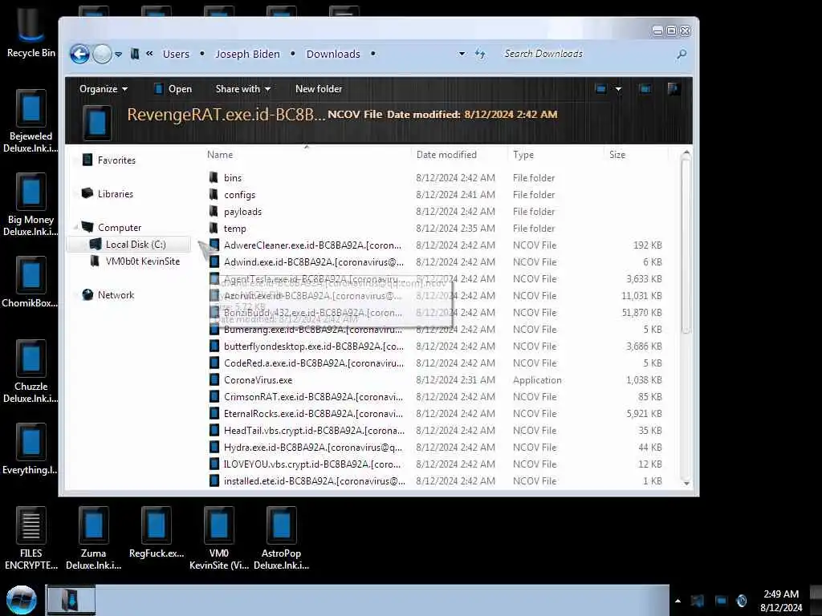Sort by the Name column header

[220, 155]
